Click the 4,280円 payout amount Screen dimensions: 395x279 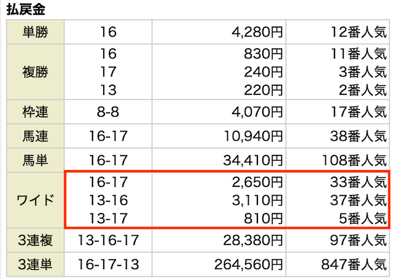[257, 32]
